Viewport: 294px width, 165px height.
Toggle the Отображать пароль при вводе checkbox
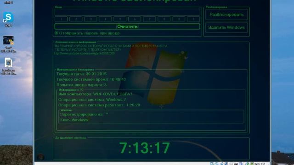pos(56,33)
